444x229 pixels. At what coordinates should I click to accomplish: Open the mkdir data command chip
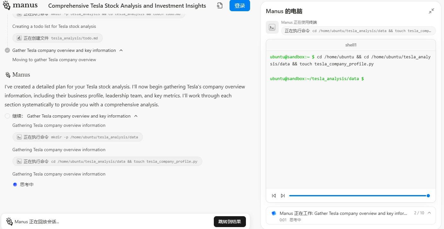pos(77,137)
